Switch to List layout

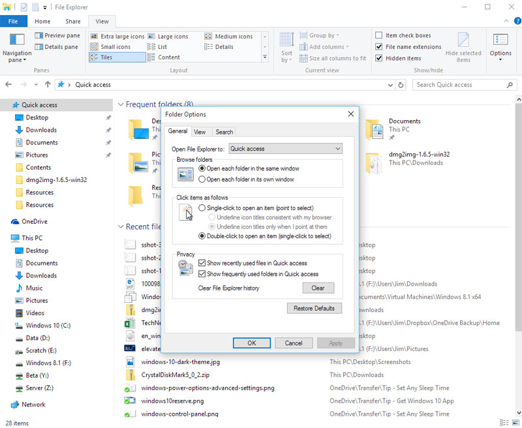[157, 47]
